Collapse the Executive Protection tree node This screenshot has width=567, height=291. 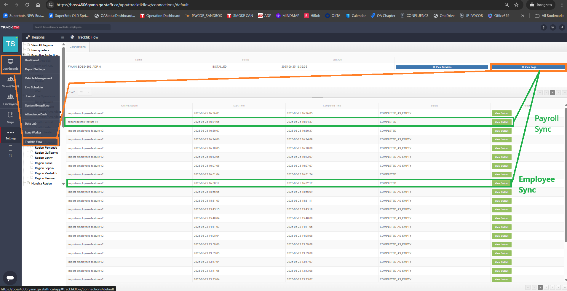23,54
